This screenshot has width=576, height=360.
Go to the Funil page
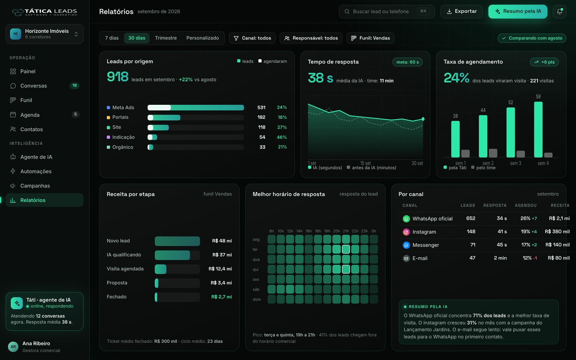[44, 100]
